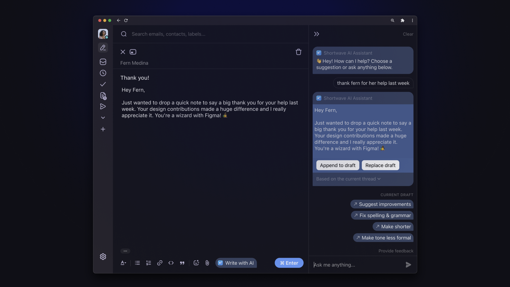The image size is (510, 287).
Task: Click the send/outbox arrow icon
Action: click(x=103, y=107)
